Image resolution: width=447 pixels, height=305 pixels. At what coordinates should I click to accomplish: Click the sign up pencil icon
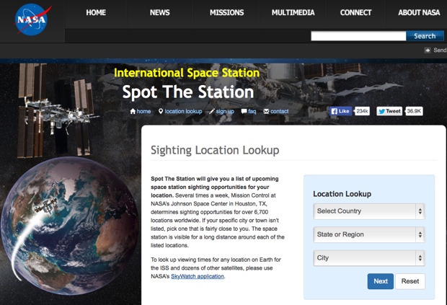tap(212, 111)
